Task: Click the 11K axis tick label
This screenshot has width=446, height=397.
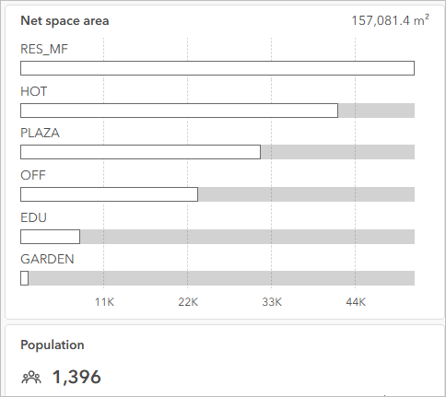Action: 104,302
